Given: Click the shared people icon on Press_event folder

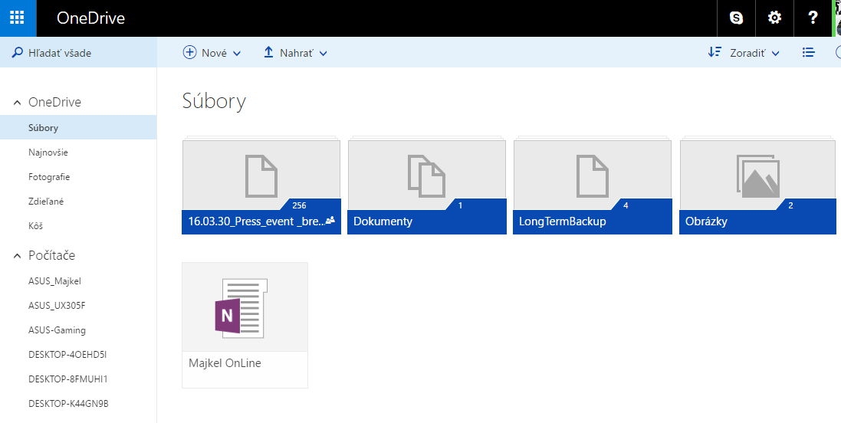Looking at the screenshot, I should 330,221.
